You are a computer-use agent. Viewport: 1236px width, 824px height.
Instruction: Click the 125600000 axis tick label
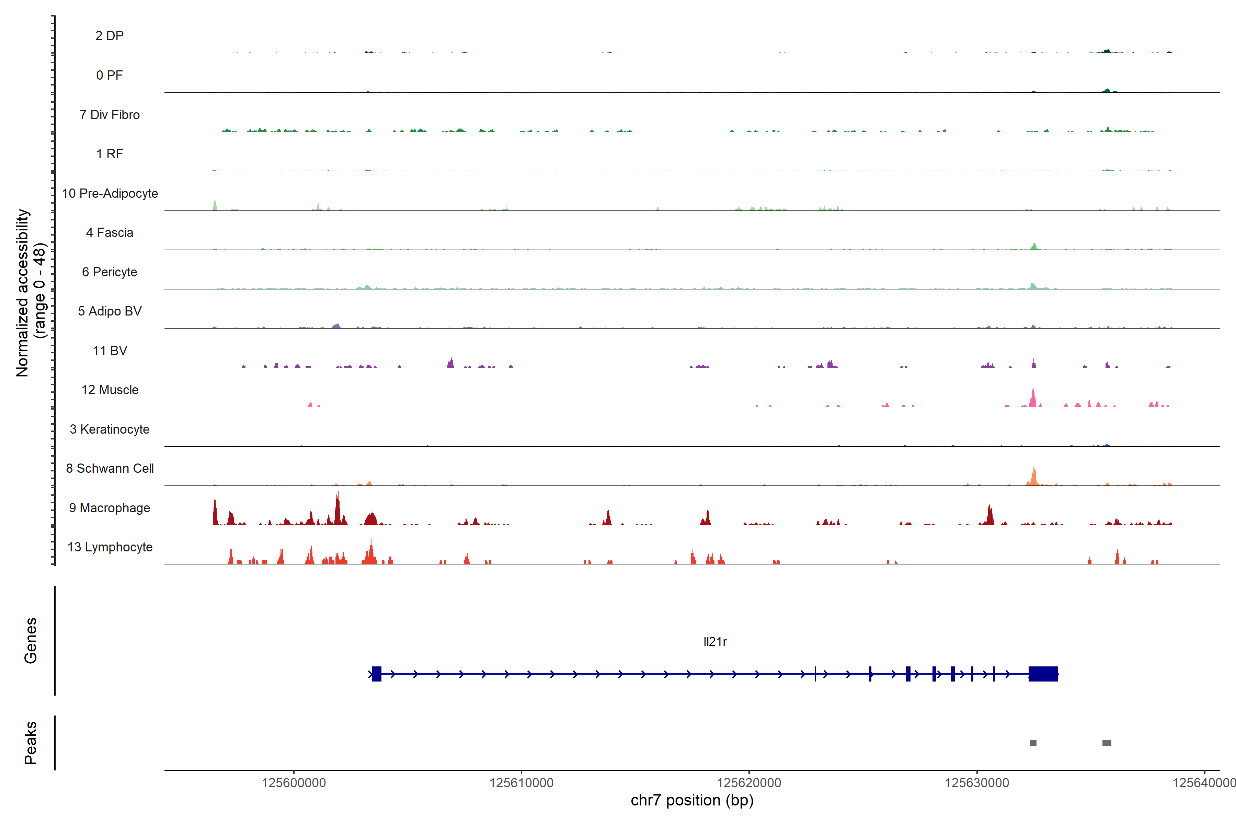[294, 783]
